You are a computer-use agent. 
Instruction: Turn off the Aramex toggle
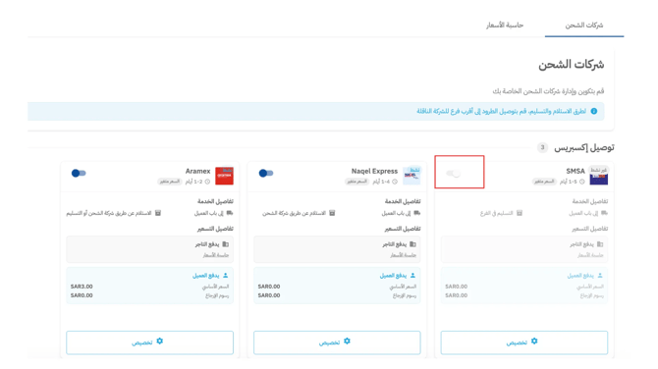pos(79,173)
